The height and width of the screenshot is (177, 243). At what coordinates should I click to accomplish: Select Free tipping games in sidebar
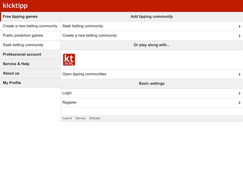pyautogui.click(x=30, y=17)
